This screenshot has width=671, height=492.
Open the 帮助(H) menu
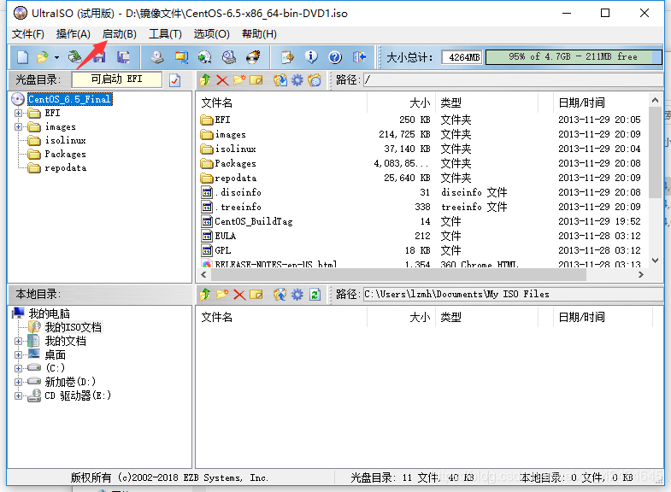point(259,34)
